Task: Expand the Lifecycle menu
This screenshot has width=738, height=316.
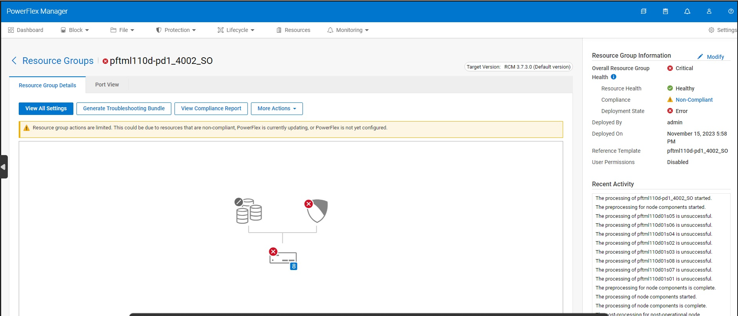Action: pos(236,30)
